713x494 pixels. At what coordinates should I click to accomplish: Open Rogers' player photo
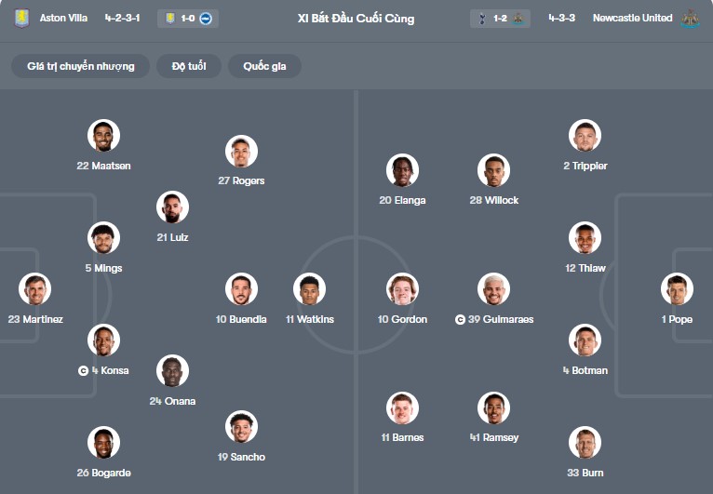(241, 151)
